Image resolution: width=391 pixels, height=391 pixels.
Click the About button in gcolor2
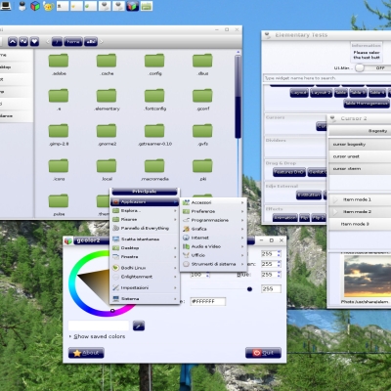pyautogui.click(x=86, y=353)
